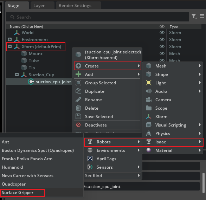The image size is (206, 200).
Task: Choose Delete from context menu
Action: (x=108, y=108)
